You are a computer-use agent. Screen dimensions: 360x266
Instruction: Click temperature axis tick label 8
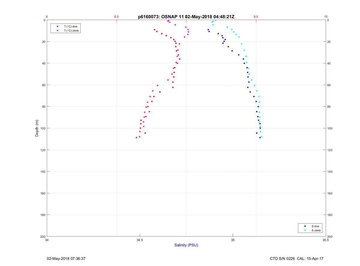[x=47, y=17]
